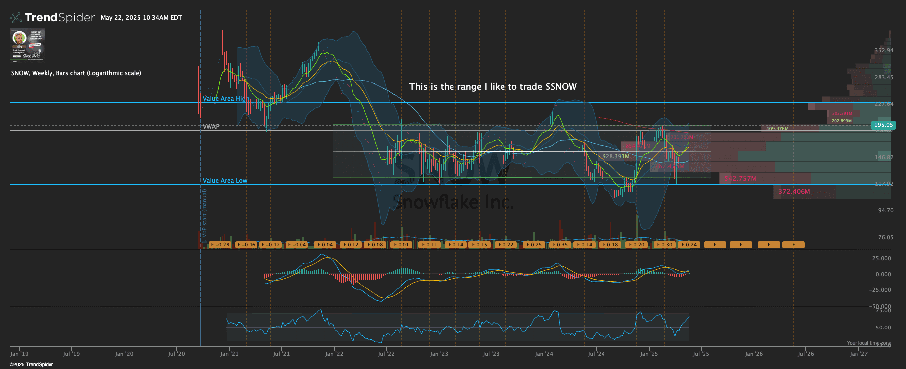906x369 pixels.
Task: Click the -25.000 MACD axis value
Action: [880, 290]
